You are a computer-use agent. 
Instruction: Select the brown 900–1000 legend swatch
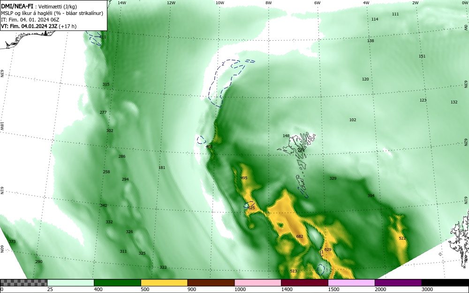[x=211, y=283]
